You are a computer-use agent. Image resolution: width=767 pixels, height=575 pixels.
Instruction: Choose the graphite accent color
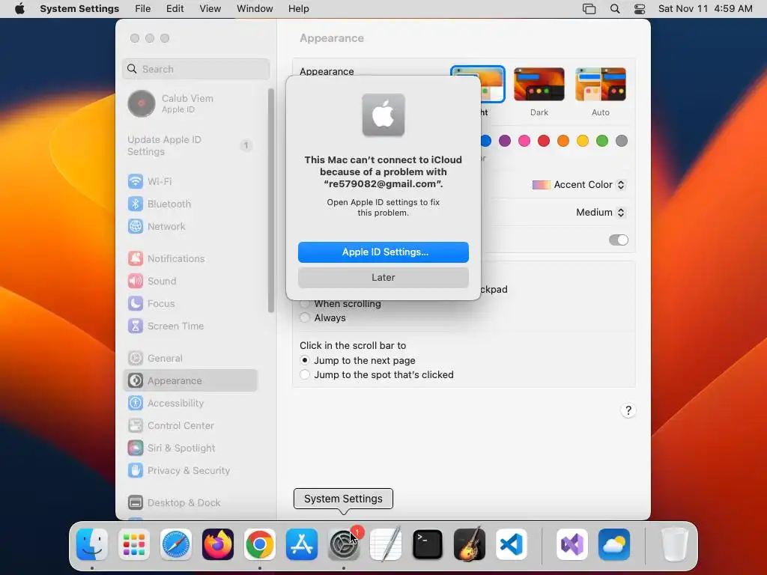[x=622, y=141]
